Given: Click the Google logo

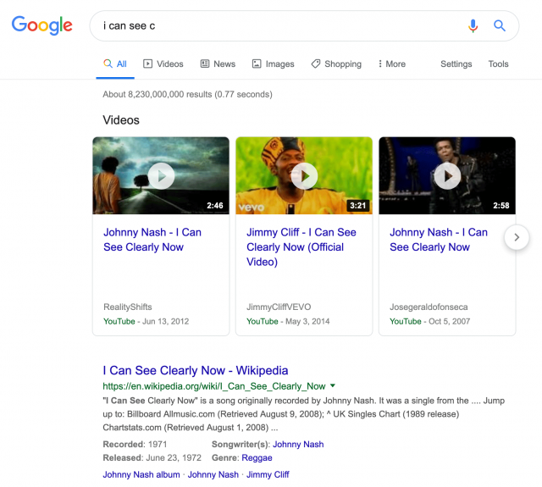Looking at the screenshot, I should pos(41,25).
